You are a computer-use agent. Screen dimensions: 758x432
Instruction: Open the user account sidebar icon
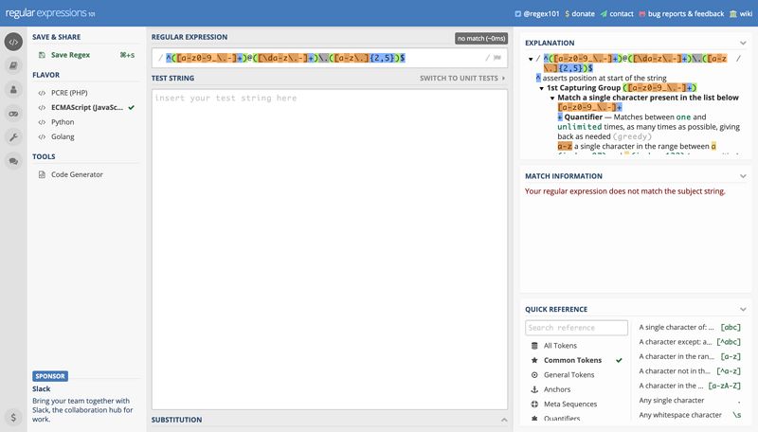click(13, 89)
